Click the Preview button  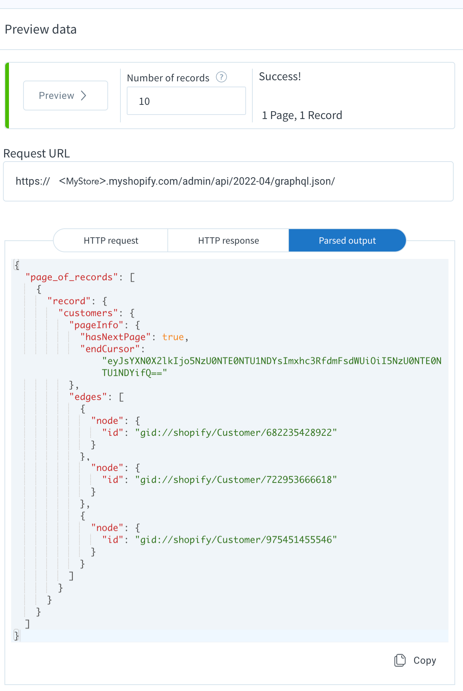66,96
